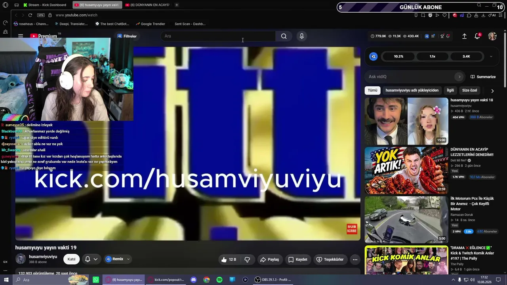This screenshot has width=507, height=285.
Task: Click the Windows taskbar search box
Action: tap(51, 280)
